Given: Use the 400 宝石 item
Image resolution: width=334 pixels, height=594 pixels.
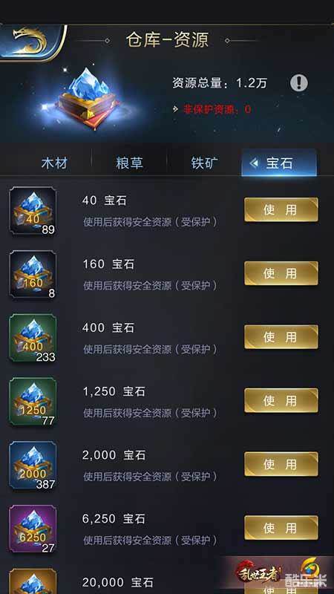Looking at the screenshot, I should point(281,337).
